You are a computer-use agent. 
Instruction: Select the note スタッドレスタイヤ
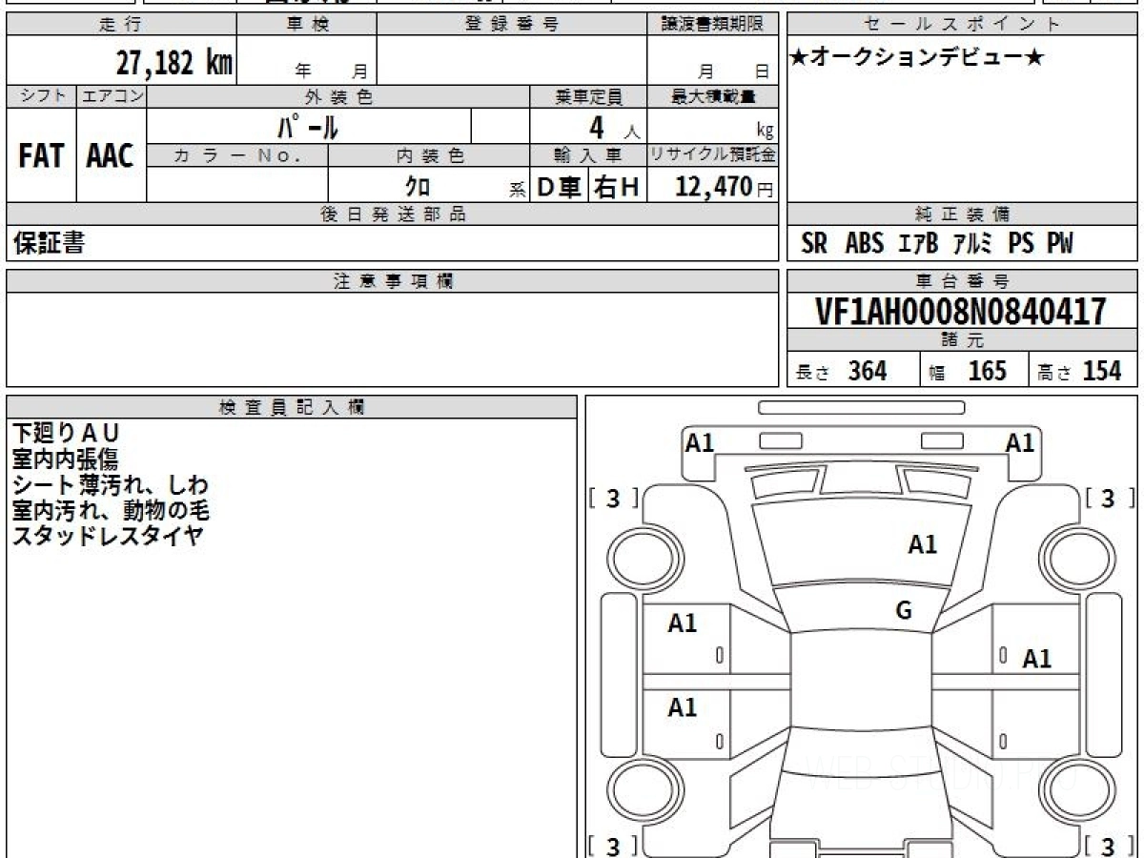pos(108,535)
